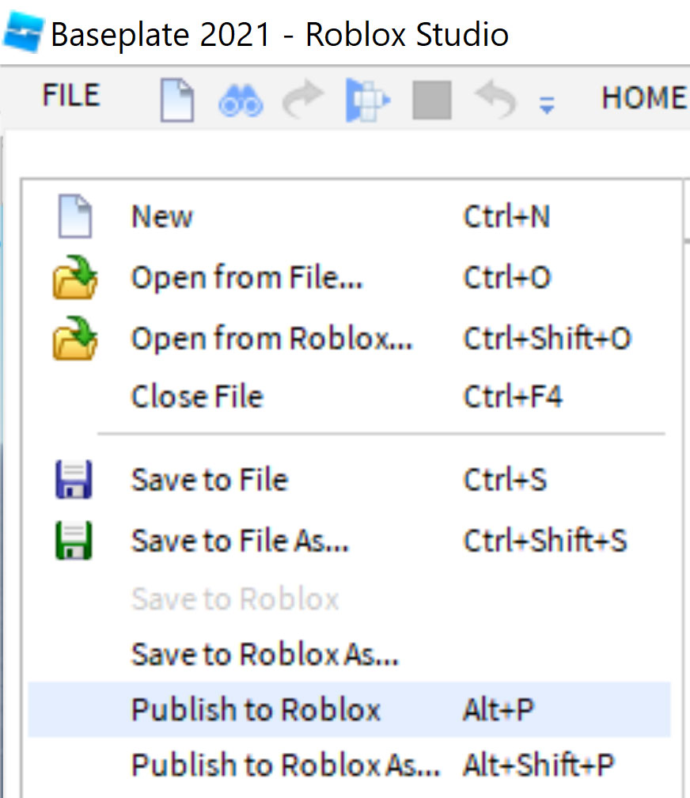
Task: Click the New file icon in quick access toolbar
Action: pos(177,100)
